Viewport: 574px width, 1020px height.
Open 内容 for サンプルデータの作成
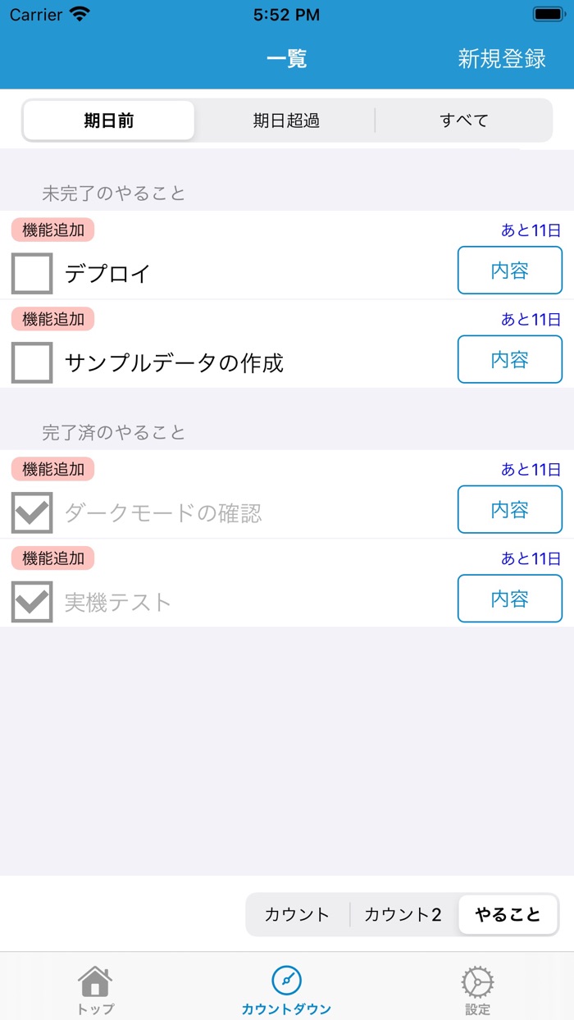pyautogui.click(x=509, y=360)
